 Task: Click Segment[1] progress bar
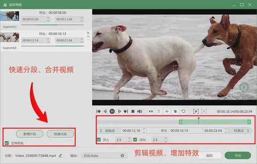53,25
